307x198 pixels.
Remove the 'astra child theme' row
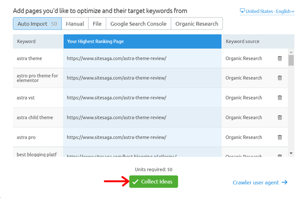point(280,117)
